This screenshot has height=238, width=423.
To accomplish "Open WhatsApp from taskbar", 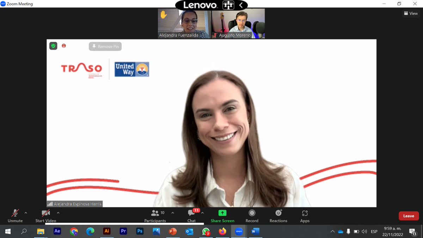I will pyautogui.click(x=206, y=231).
